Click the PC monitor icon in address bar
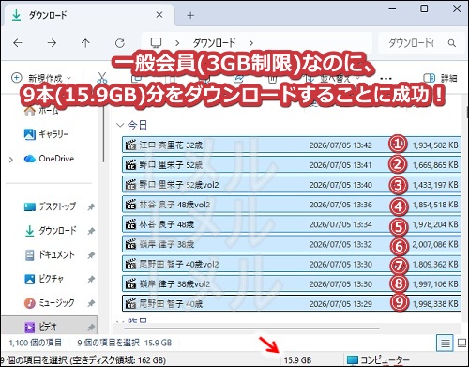Image resolution: width=469 pixels, height=367 pixels. pos(156,42)
